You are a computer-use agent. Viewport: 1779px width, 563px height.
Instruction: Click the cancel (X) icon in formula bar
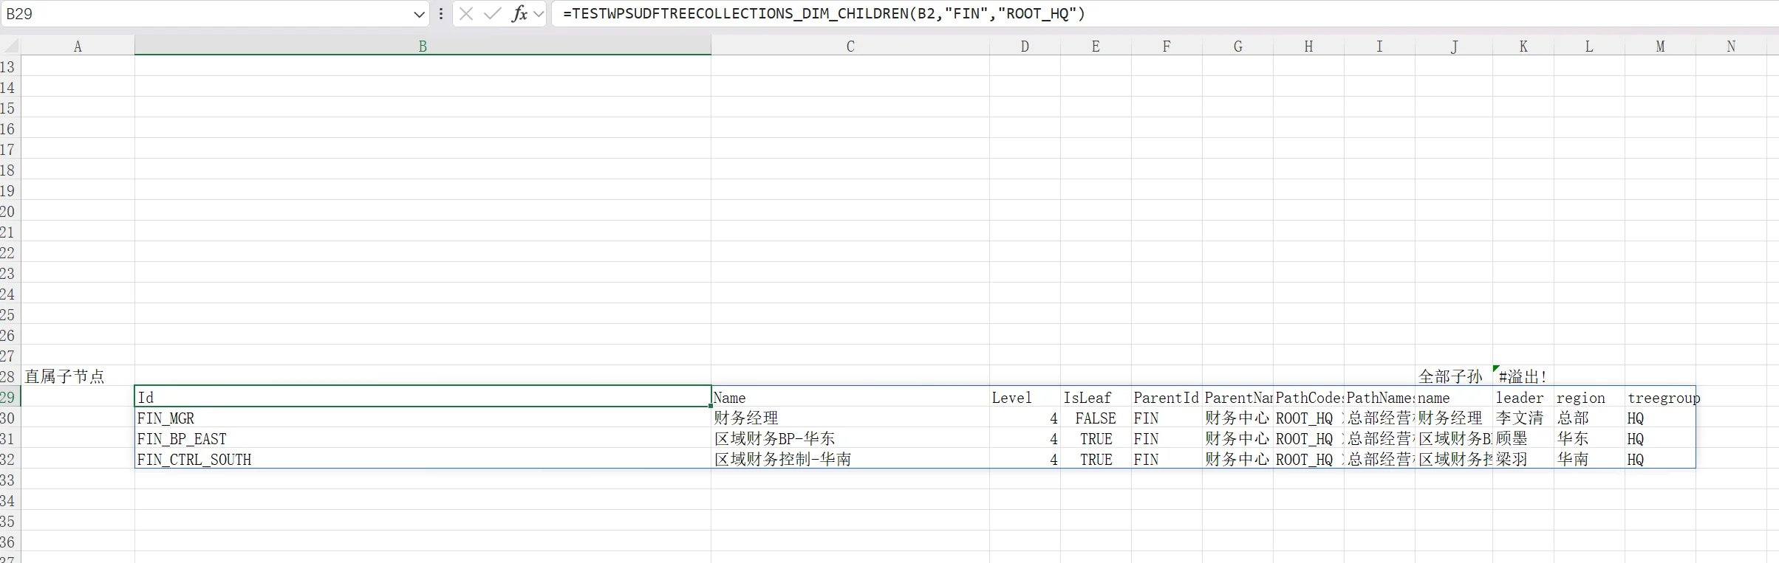tap(466, 13)
